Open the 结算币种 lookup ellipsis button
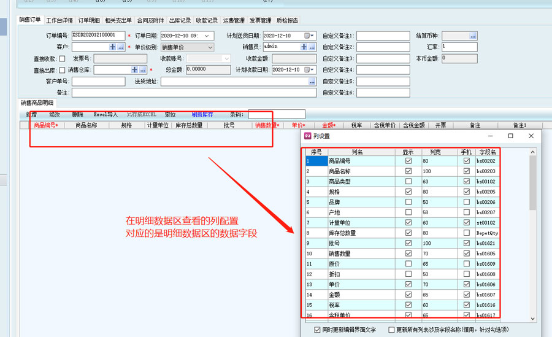Image resolution: width=552 pixels, height=337 pixels. tap(473, 36)
